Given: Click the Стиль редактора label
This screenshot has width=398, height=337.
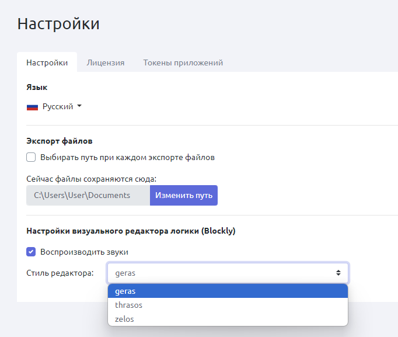Looking at the screenshot, I should [x=60, y=273].
